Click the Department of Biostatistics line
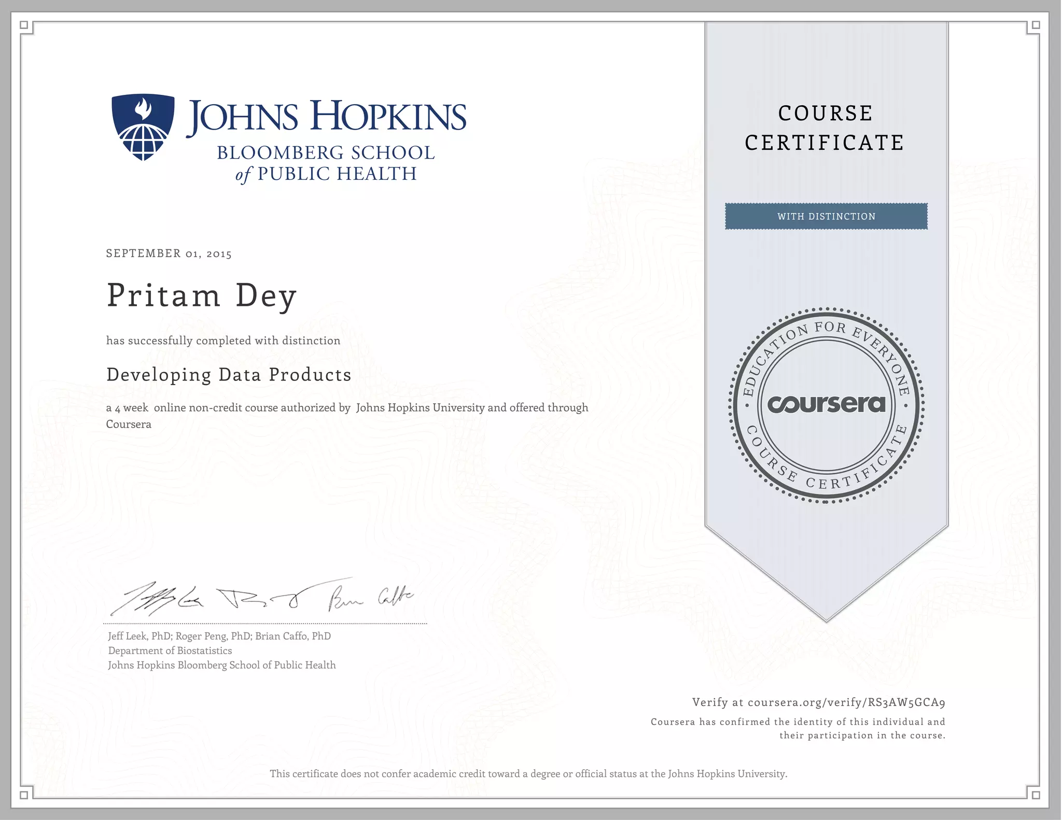 (170, 651)
